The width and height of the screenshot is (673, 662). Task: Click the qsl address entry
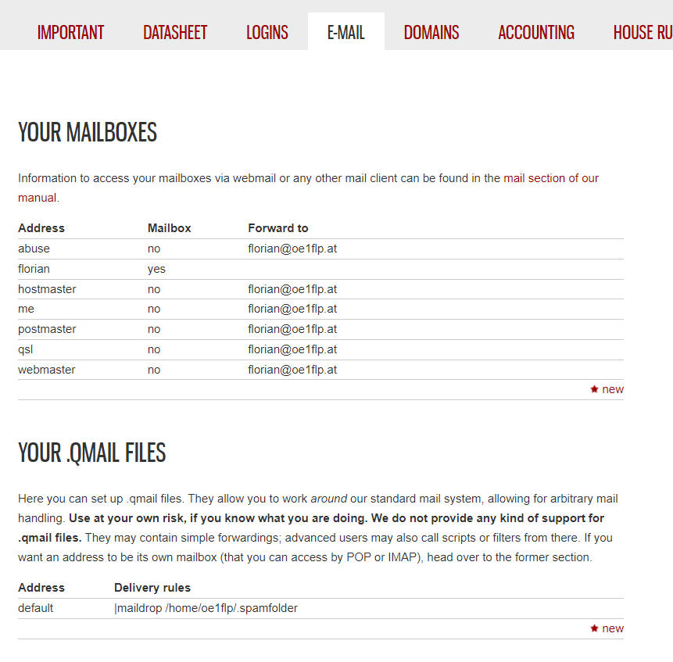pyautogui.click(x=25, y=349)
